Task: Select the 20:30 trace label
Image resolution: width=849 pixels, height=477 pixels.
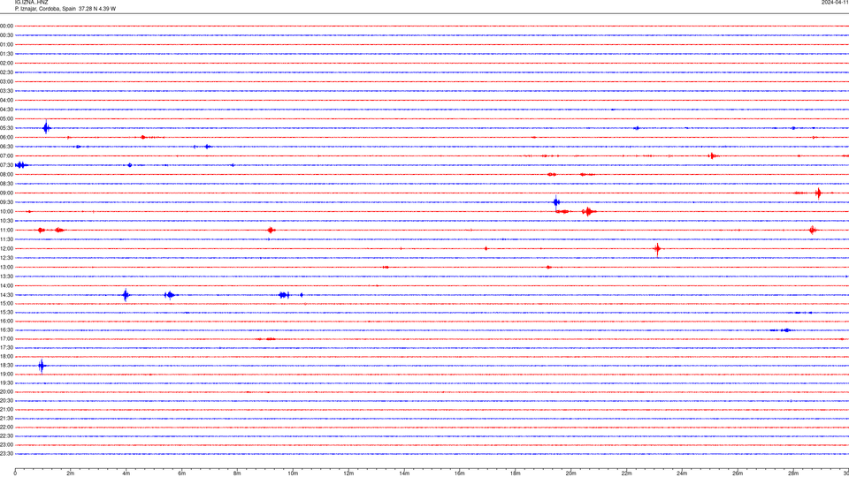Action: pyautogui.click(x=6, y=401)
